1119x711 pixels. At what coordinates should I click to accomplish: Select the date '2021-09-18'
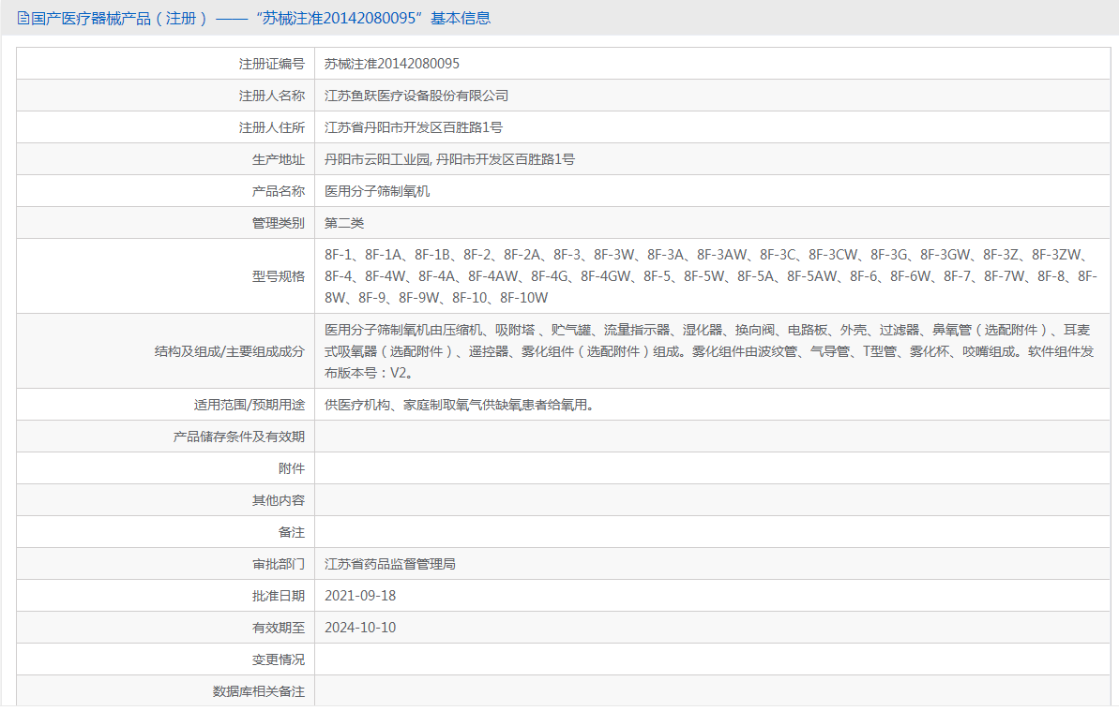(360, 597)
